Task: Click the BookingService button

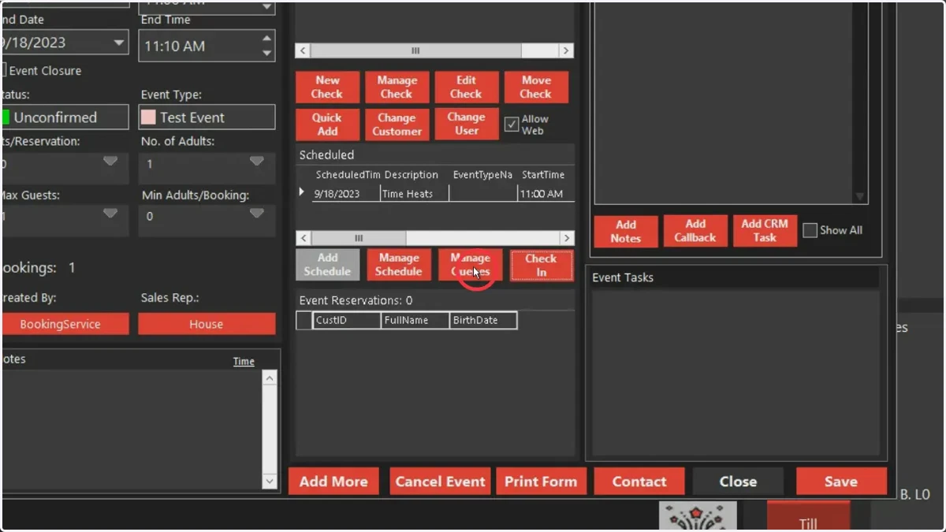Action: click(65, 324)
